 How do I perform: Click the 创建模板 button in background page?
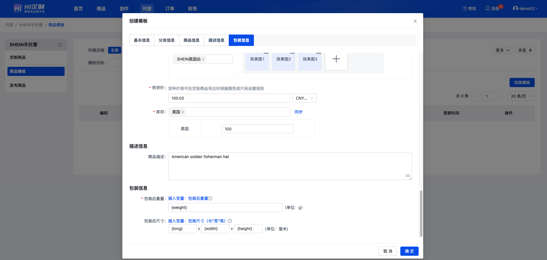522,82
